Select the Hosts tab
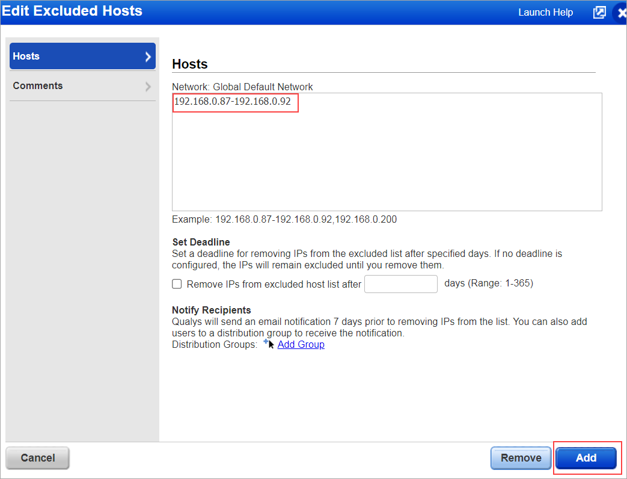 pyautogui.click(x=26, y=56)
